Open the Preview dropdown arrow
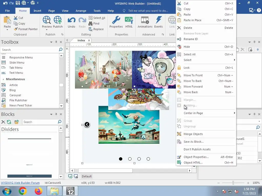This screenshot has width=262, height=196. point(47,30)
